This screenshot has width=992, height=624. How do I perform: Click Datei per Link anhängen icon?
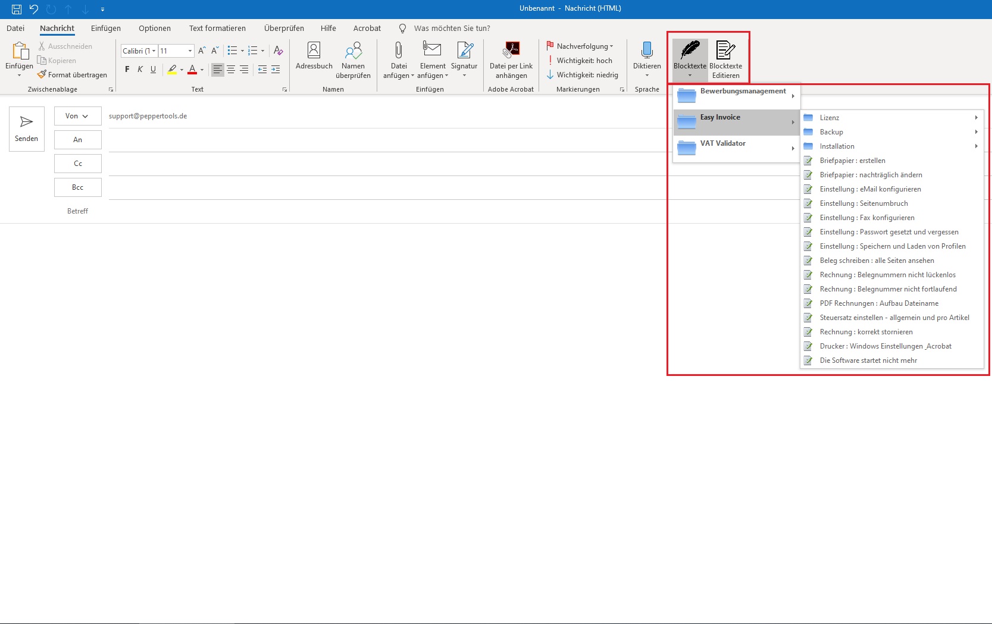click(x=511, y=50)
